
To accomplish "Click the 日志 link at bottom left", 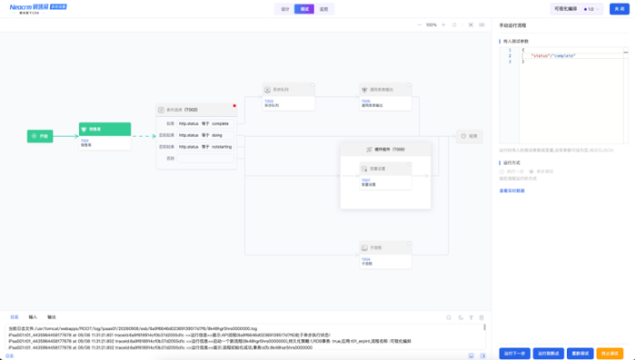I will coord(10,356).
